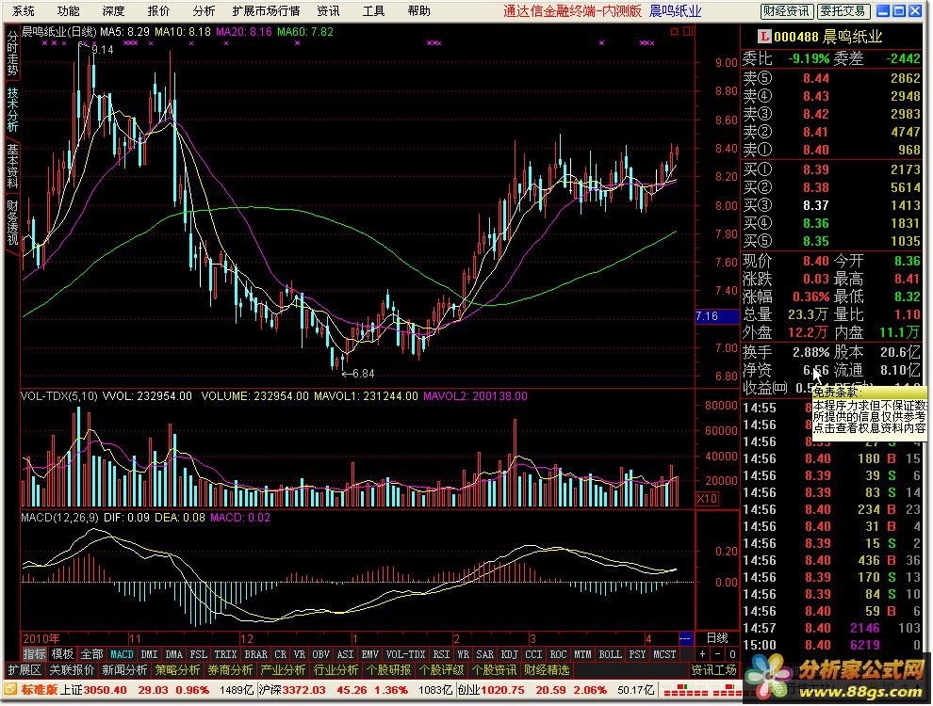Open the 财经精选 tab
The image size is (933, 706).
[547, 670]
